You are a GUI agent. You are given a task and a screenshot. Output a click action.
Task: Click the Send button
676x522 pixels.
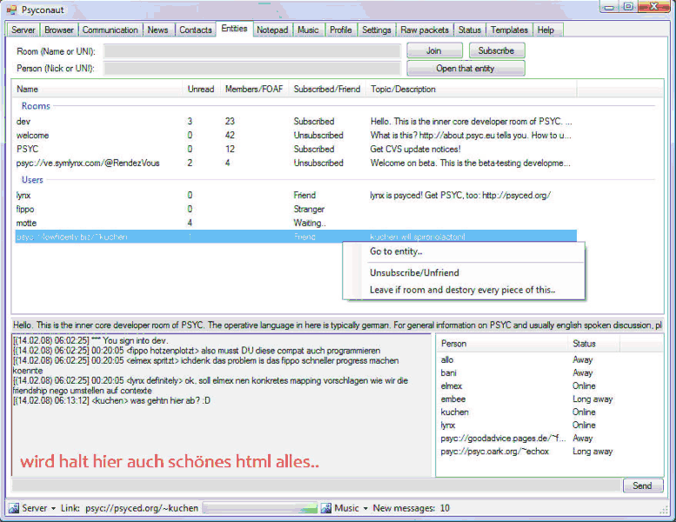642,485
